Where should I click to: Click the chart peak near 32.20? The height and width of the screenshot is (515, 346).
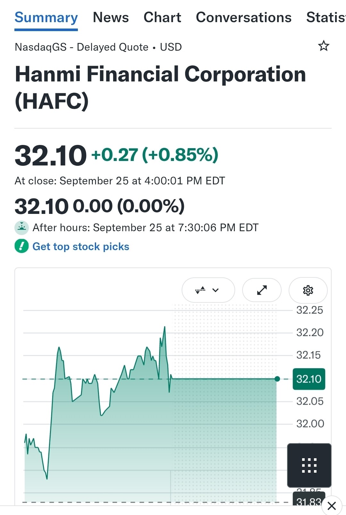click(165, 327)
